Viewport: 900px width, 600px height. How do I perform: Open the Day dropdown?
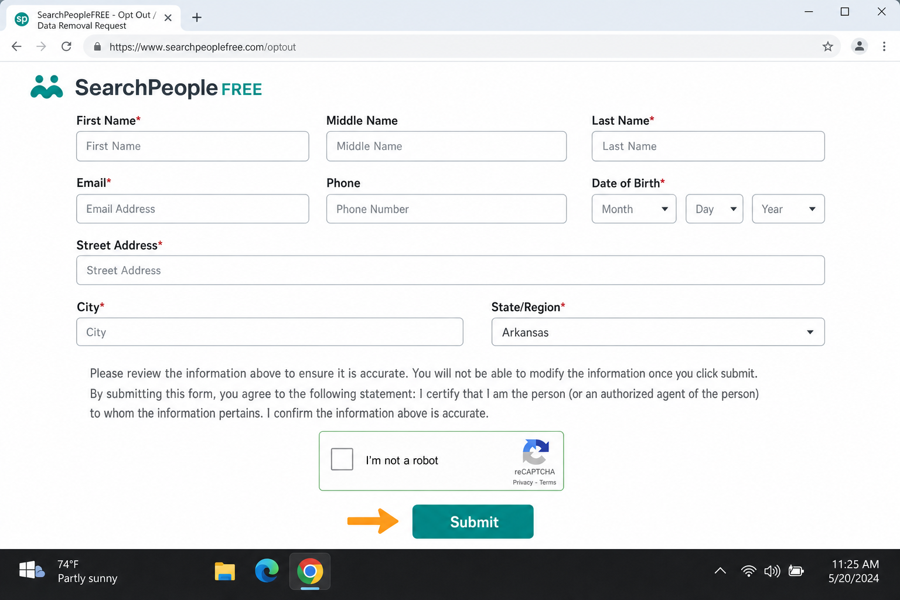[x=714, y=209]
